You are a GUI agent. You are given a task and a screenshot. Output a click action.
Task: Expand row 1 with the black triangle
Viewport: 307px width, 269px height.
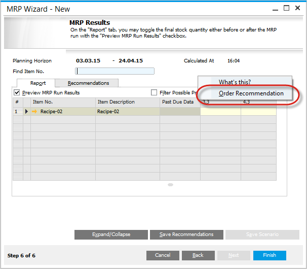click(x=26, y=111)
